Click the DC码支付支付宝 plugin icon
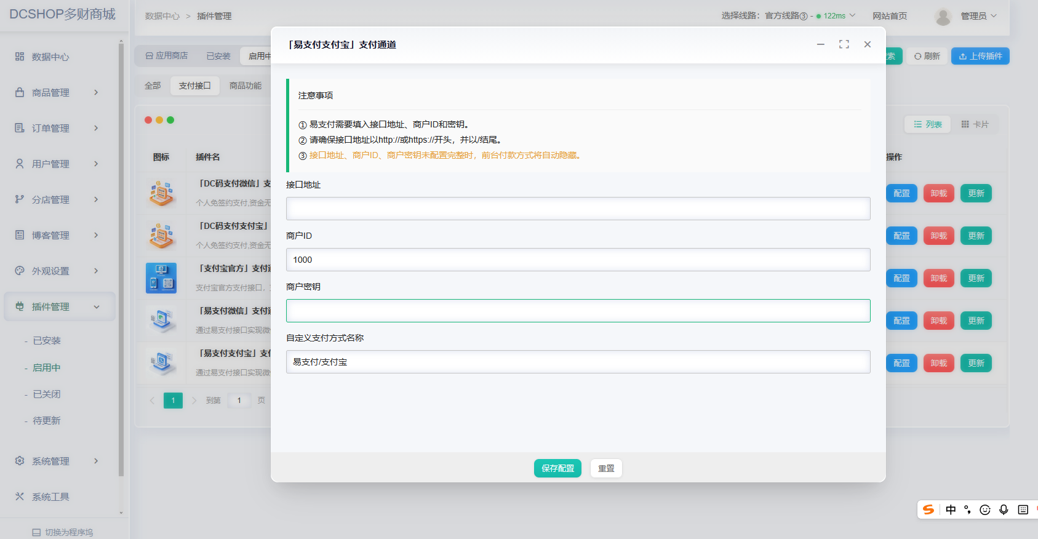1038x539 pixels. [161, 236]
